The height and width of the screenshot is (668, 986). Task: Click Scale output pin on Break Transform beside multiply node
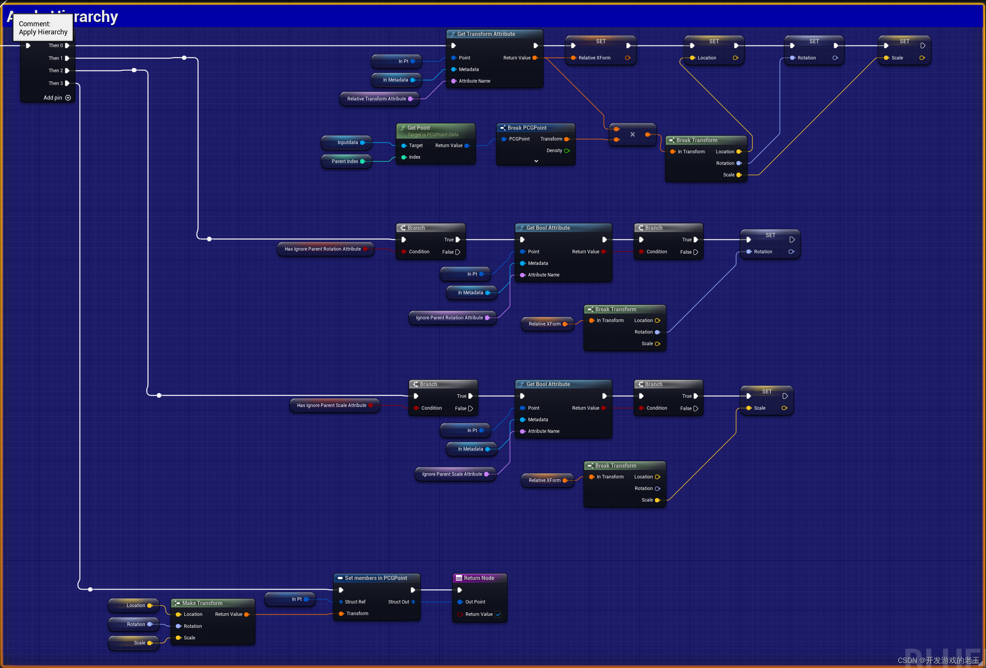pos(739,175)
